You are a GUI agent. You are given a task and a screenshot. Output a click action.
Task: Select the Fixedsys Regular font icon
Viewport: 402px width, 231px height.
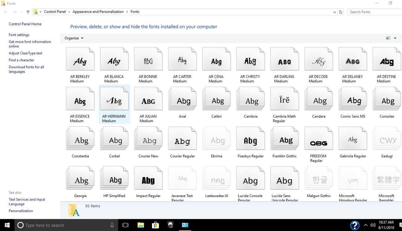tap(251, 138)
